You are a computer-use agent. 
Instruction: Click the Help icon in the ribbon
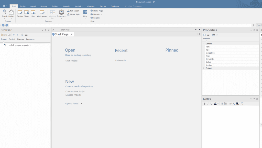point(85,13)
